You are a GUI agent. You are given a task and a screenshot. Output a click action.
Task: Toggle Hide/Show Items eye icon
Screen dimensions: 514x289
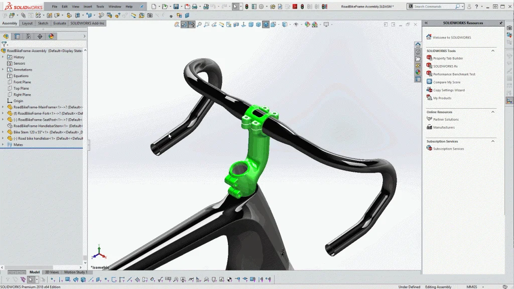click(296, 24)
